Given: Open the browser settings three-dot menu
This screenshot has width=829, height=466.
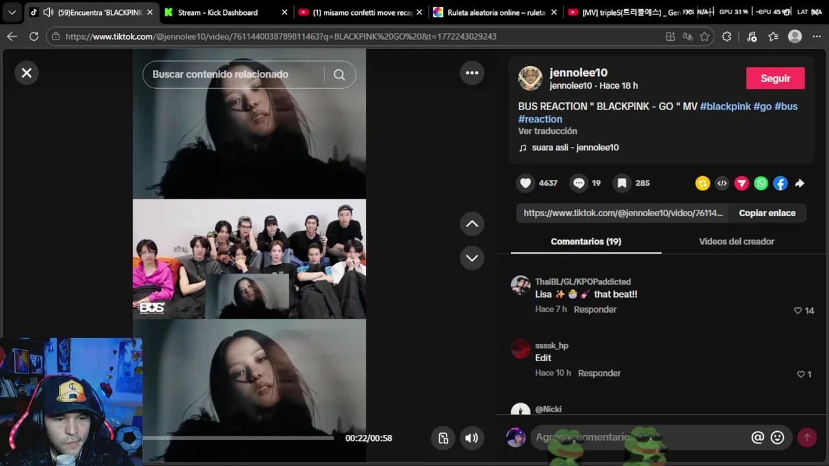Looking at the screenshot, I should (x=817, y=37).
